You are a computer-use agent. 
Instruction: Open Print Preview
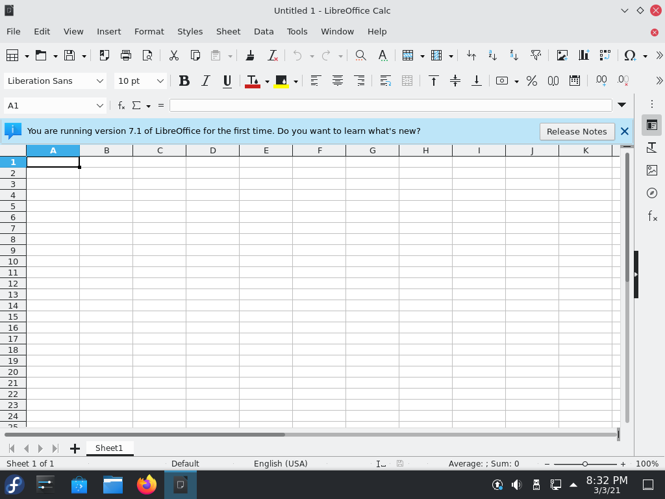pos(147,55)
